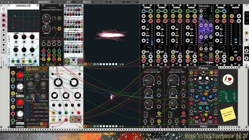Screen dimensions: 249x140
Task: Click the Plateau Size knob
Action: (197, 97)
